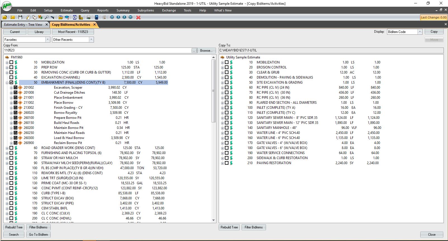Screen dimensions: 448x241
Task: Open the calculator icon
Action: pyautogui.click(x=97, y=17)
